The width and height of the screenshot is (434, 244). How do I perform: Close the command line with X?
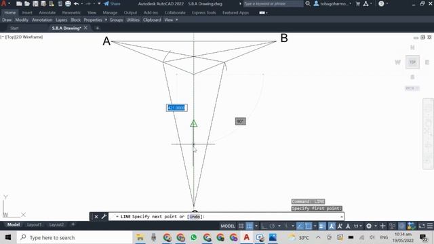click(x=96, y=217)
